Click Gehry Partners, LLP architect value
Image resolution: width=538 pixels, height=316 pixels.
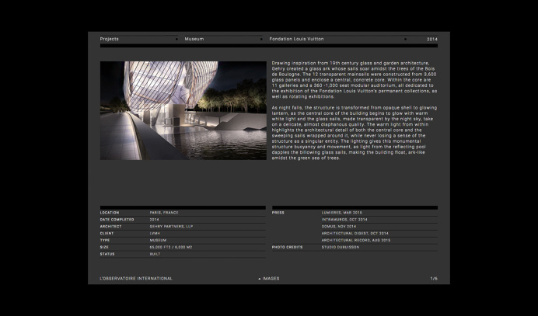tap(171, 226)
